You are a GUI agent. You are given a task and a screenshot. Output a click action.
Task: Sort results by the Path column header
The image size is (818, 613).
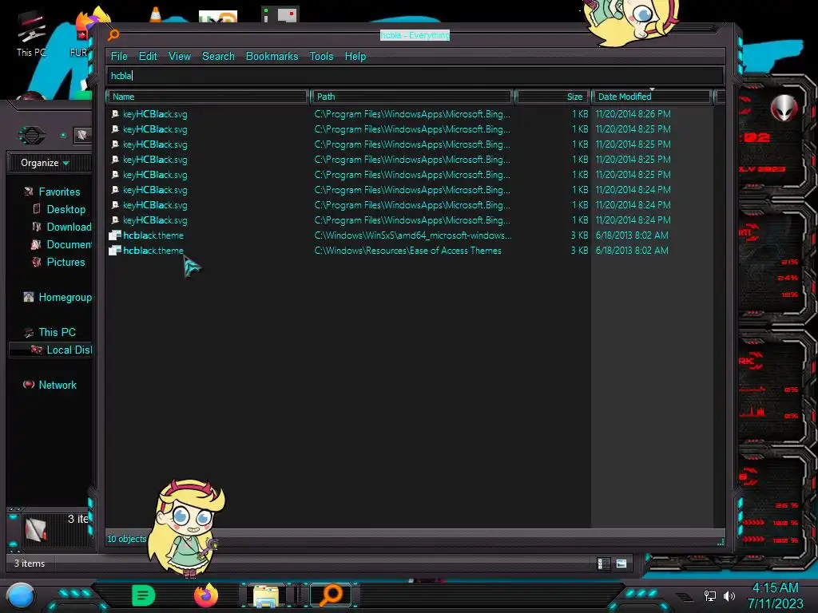point(412,97)
